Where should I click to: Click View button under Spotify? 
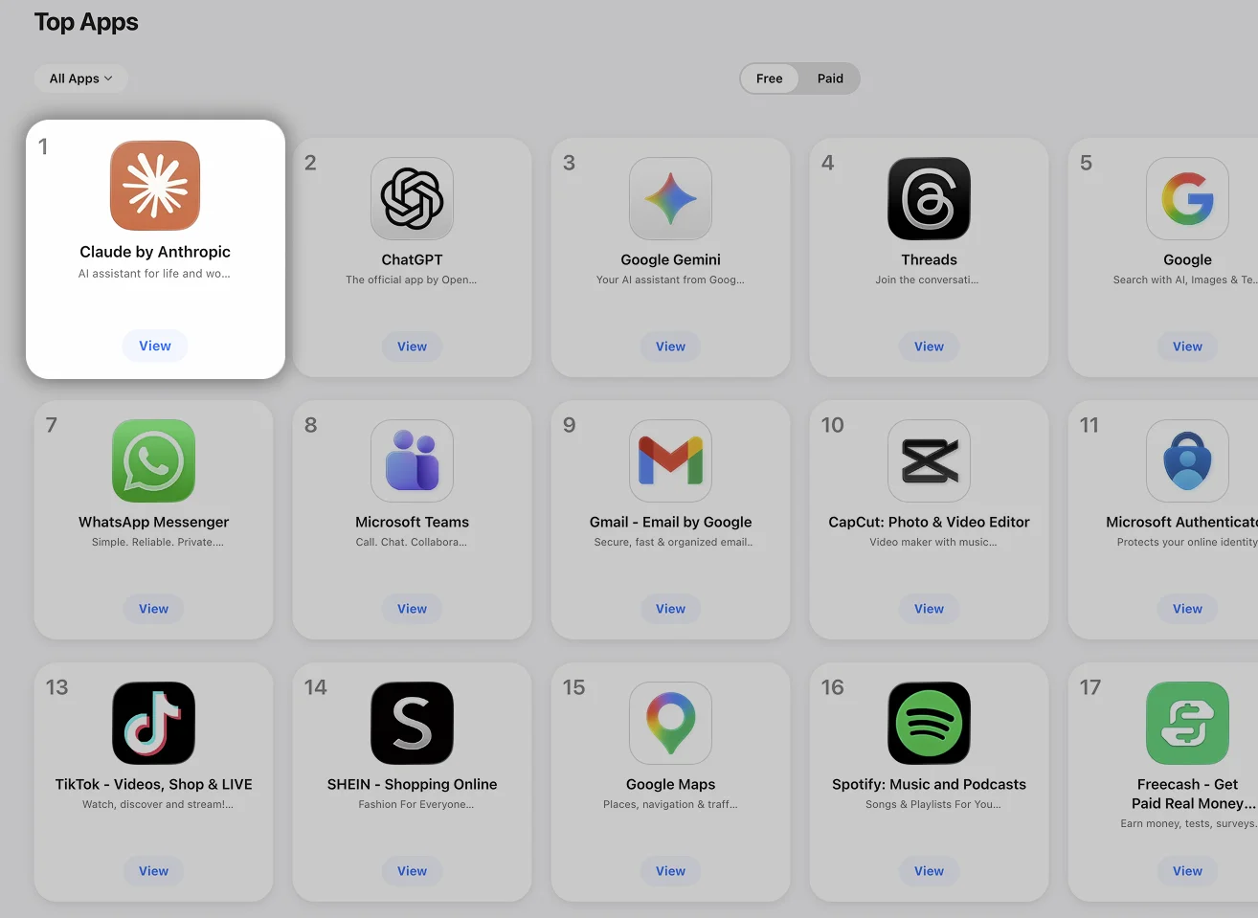tap(929, 871)
